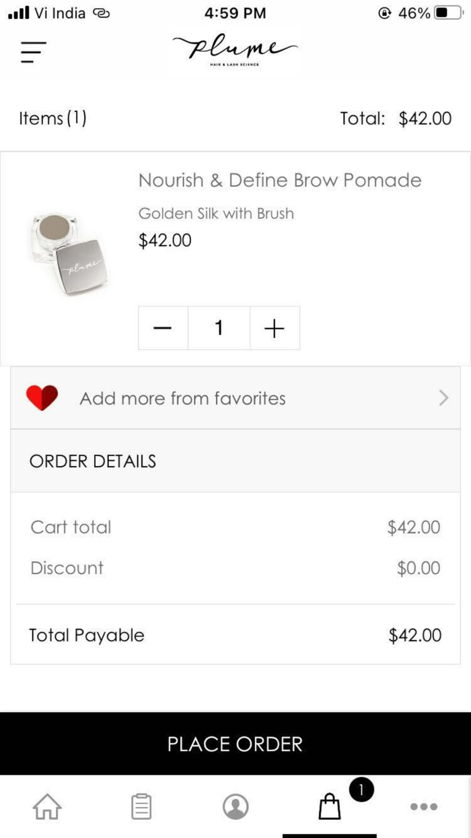This screenshot has height=838, width=471.
Task: Open the Profile account icon
Action: 235,806
